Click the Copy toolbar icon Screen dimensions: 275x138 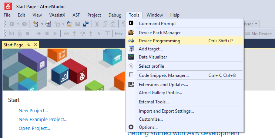[x=105, y=24]
